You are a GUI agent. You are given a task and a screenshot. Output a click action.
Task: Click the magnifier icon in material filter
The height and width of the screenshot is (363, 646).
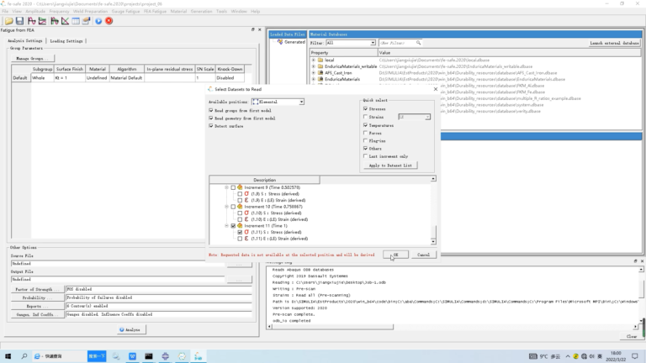click(418, 43)
